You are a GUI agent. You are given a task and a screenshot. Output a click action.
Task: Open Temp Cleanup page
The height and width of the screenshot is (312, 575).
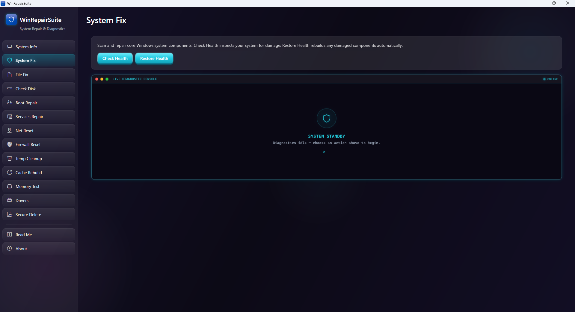click(x=39, y=158)
